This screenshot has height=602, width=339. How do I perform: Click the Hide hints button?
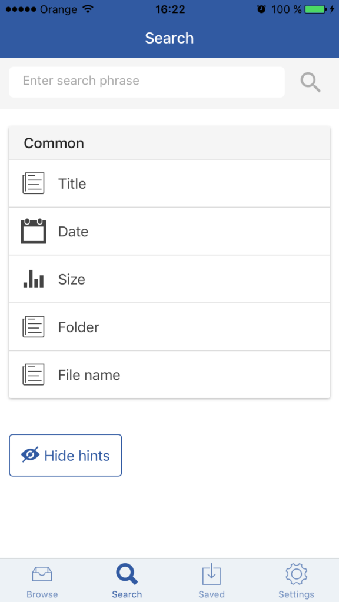pos(65,456)
